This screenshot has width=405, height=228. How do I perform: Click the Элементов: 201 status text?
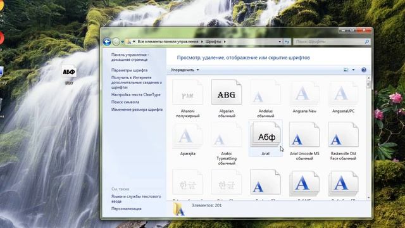207,205
